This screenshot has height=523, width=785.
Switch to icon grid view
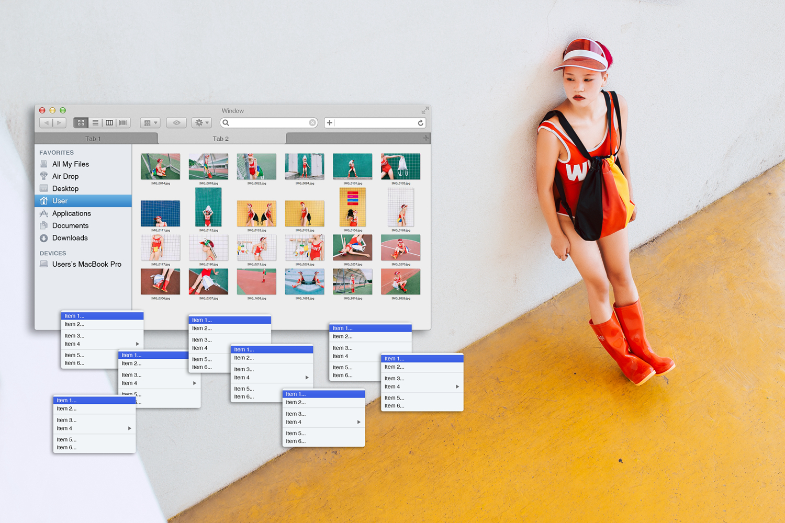81,123
